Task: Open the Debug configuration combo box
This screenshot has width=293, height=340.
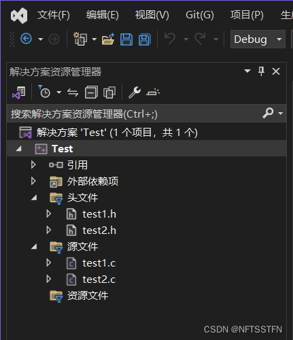Action: click(x=258, y=39)
